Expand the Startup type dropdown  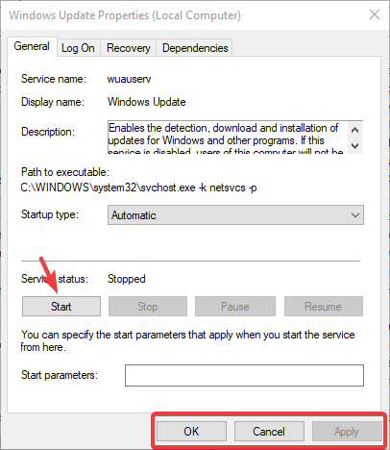[235, 215]
